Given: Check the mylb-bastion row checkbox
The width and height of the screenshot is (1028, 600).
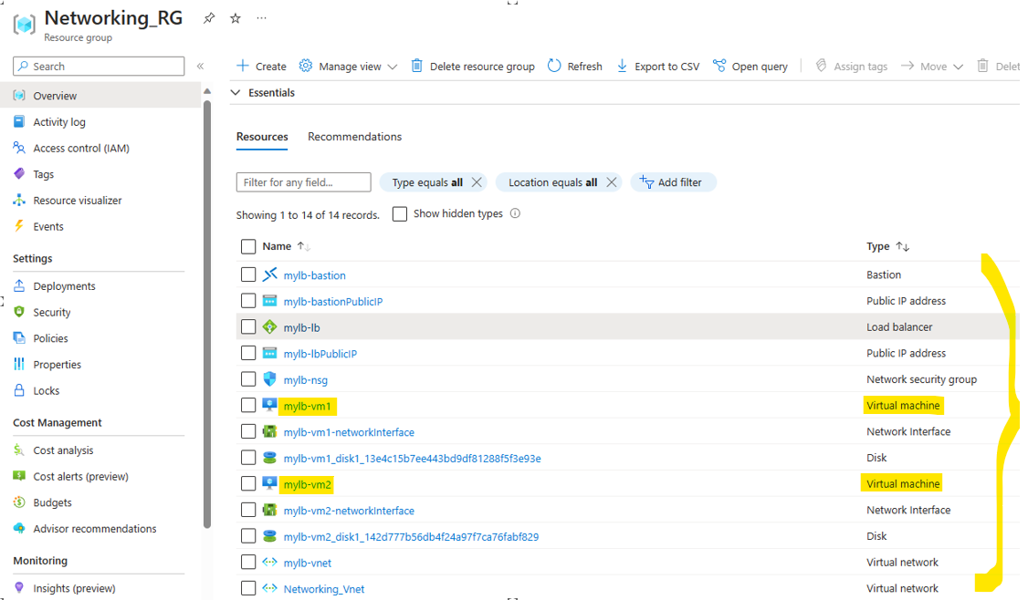Looking at the screenshot, I should pyautogui.click(x=247, y=274).
